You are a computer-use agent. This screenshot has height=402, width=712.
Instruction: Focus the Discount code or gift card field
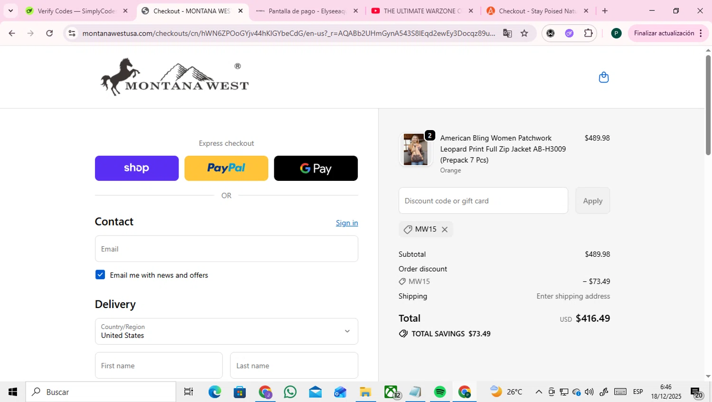coord(483,201)
